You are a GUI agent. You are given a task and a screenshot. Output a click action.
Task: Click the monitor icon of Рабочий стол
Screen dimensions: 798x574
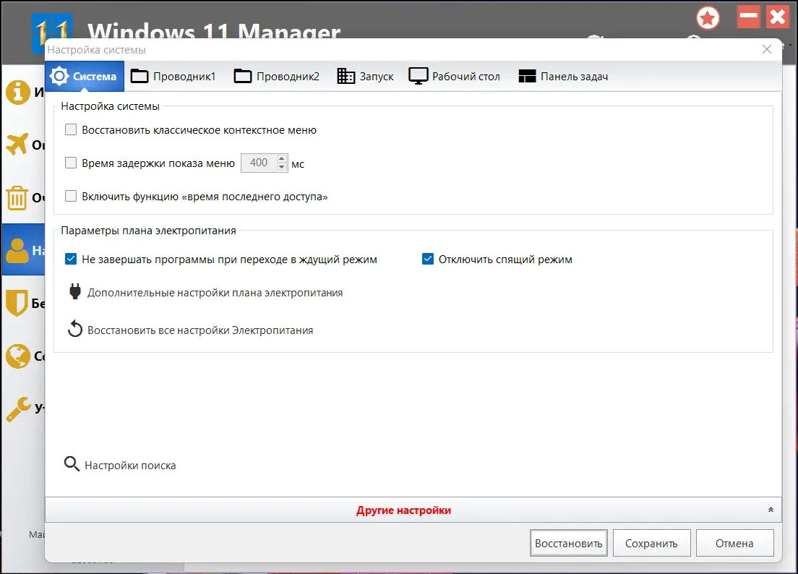(419, 77)
